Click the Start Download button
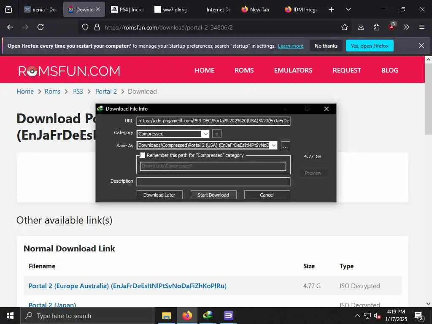Image resolution: width=432 pixels, height=324 pixels. (x=213, y=195)
